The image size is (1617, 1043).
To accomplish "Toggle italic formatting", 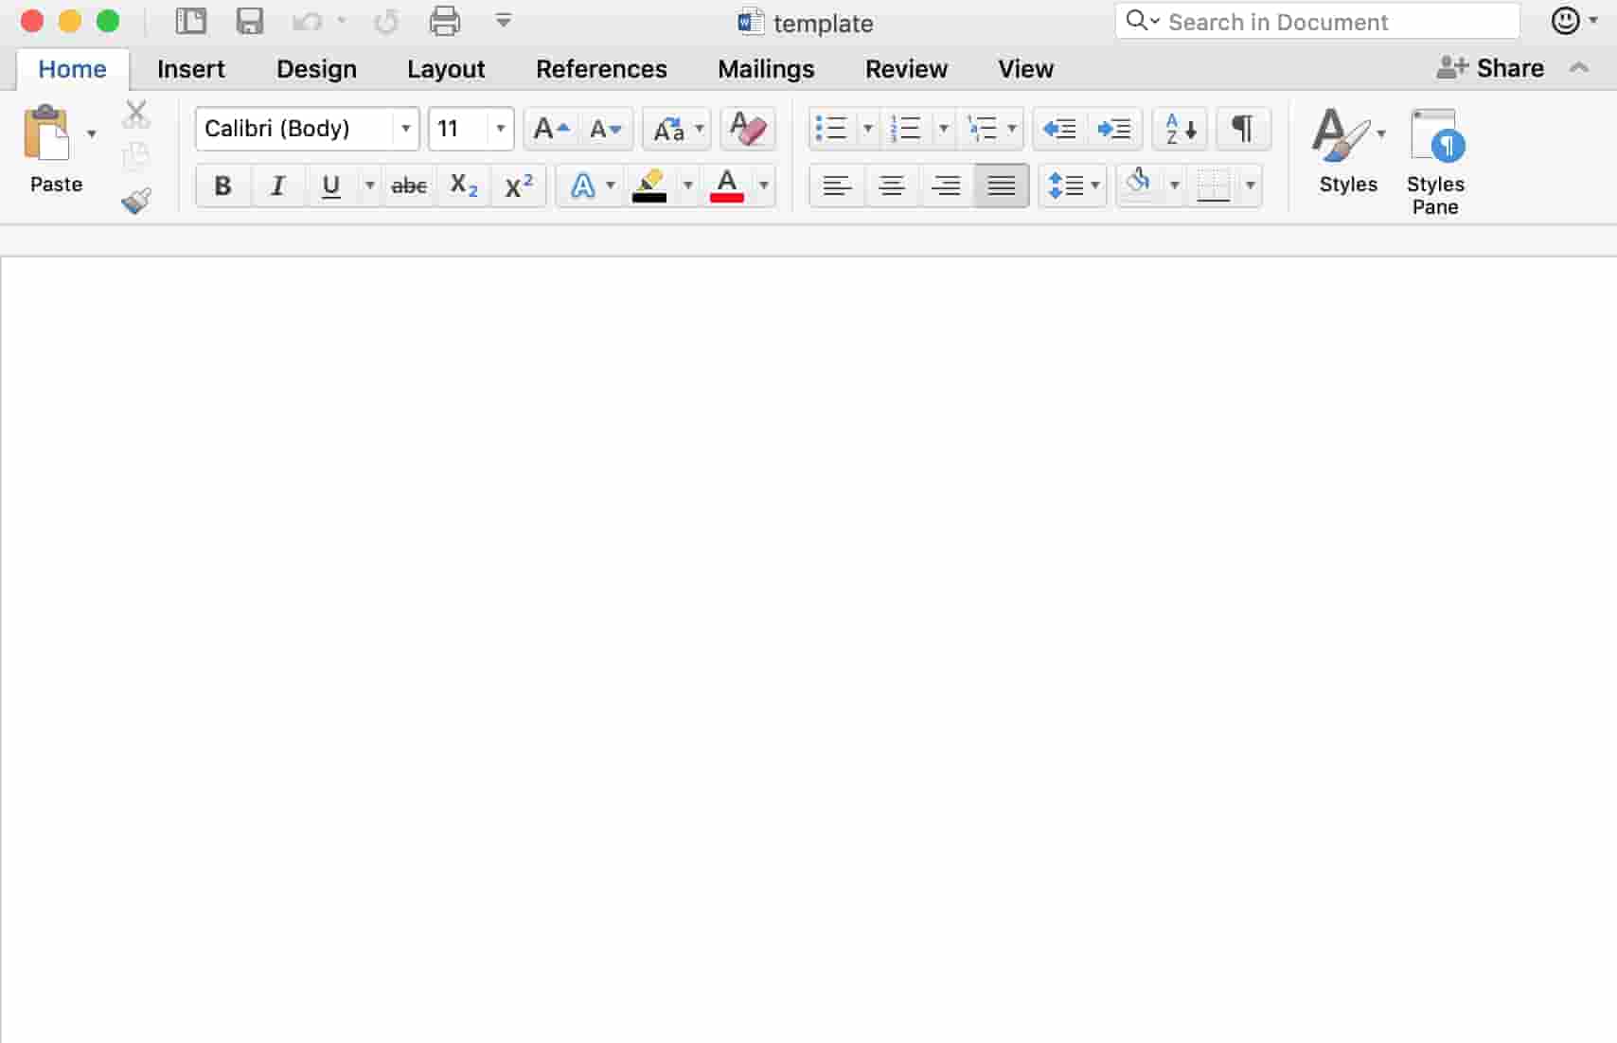I will tap(277, 186).
